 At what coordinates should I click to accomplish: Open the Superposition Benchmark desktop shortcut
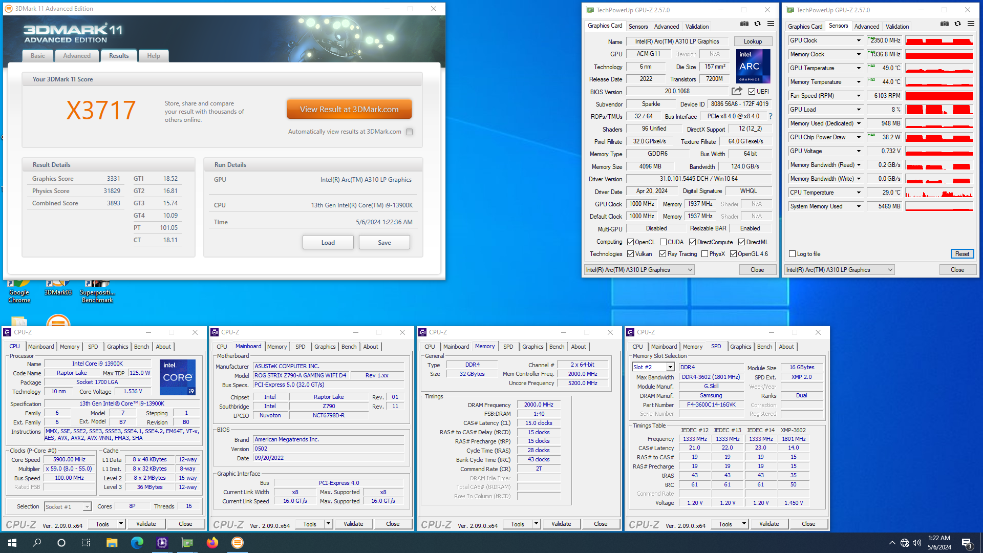click(x=97, y=291)
